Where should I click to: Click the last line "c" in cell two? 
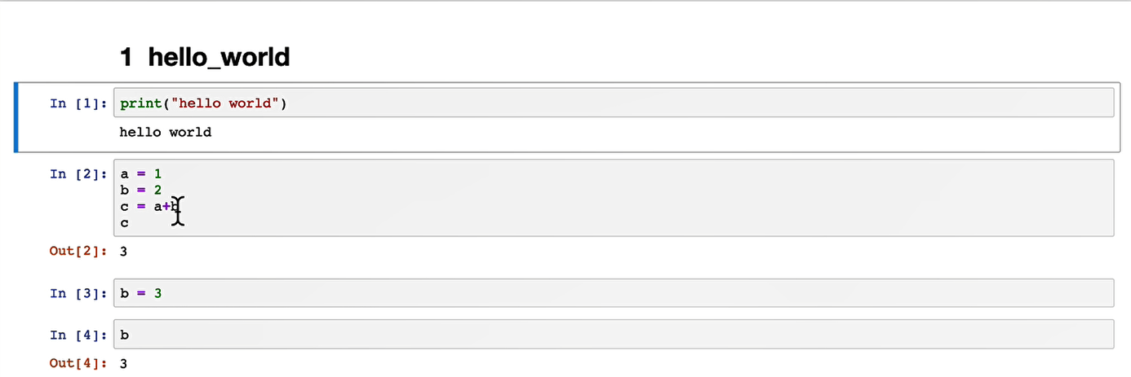[x=124, y=222]
